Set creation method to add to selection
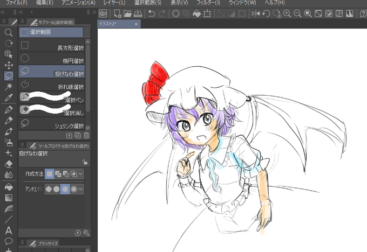Viewport: 367px width, 252px height. click(58, 174)
